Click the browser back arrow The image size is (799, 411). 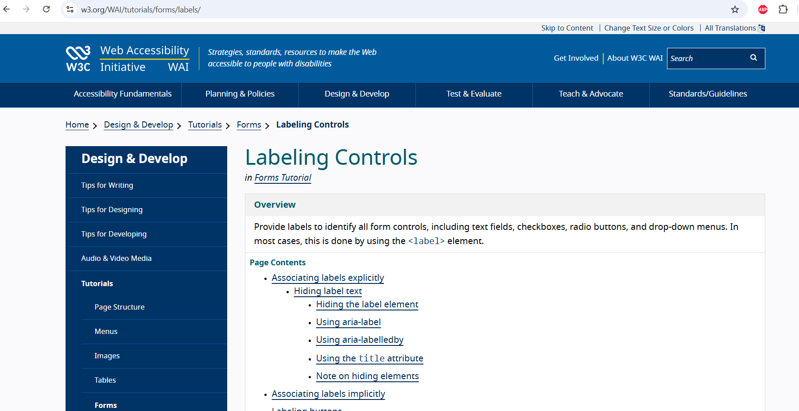[x=7, y=9]
